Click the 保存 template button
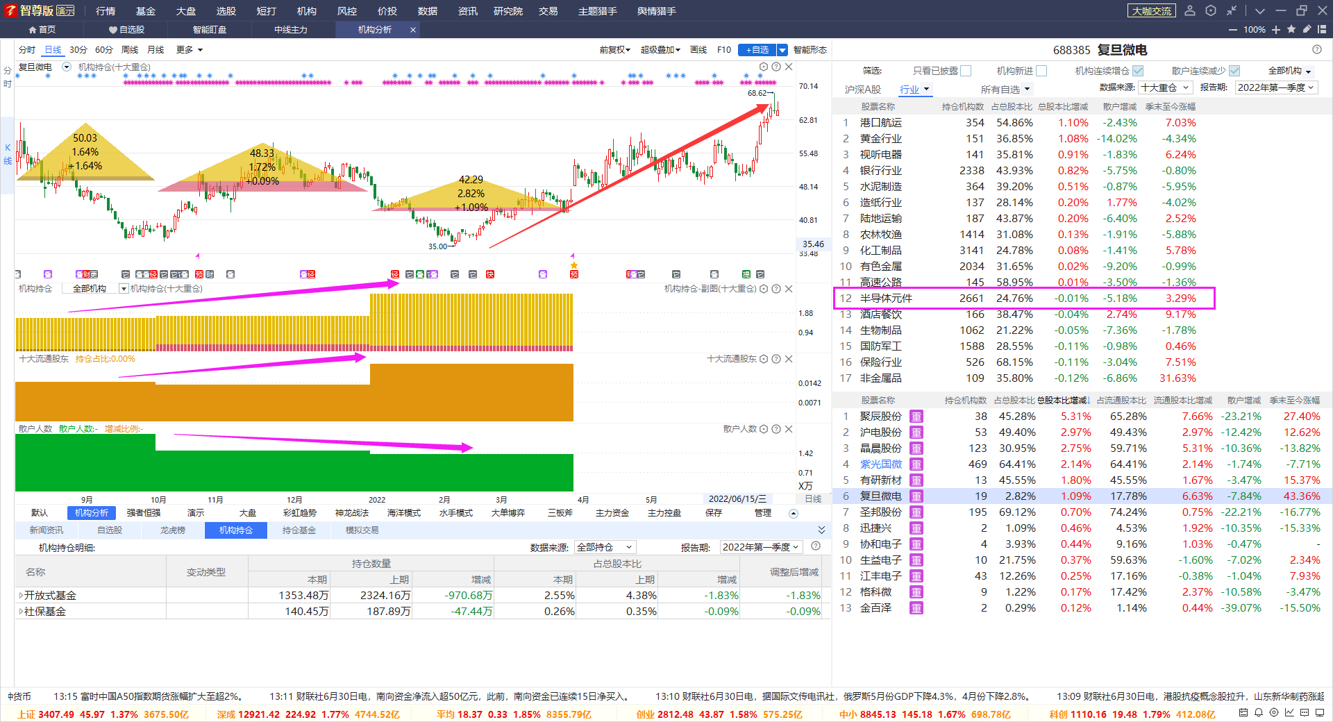 click(714, 513)
